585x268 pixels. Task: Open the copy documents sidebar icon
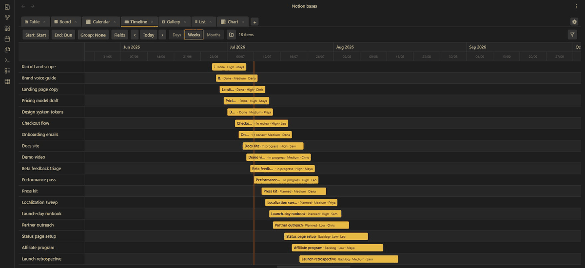[x=7, y=49]
